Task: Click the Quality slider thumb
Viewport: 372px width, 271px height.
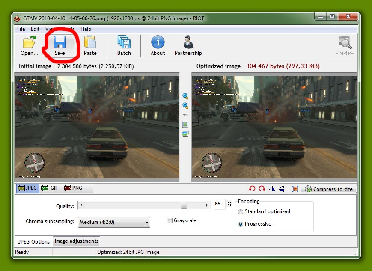Action: pyautogui.click(x=184, y=205)
